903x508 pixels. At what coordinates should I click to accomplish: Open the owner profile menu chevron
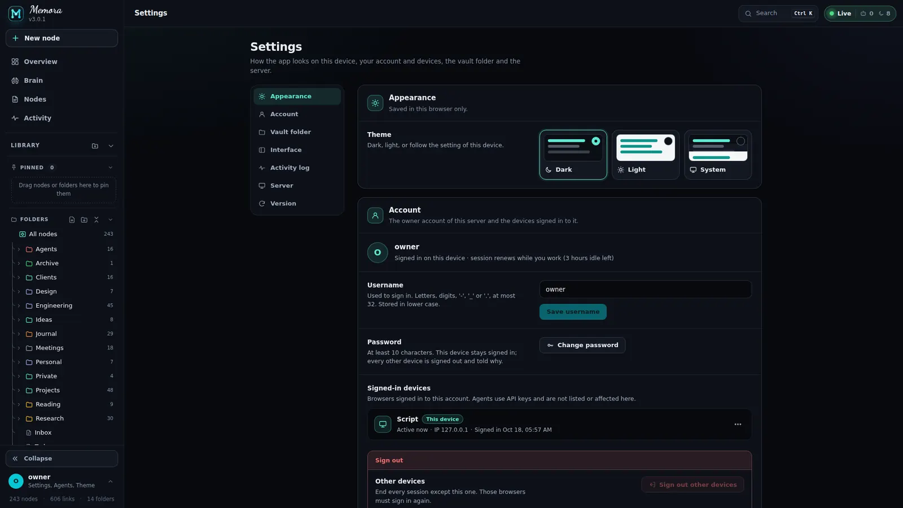point(111,481)
